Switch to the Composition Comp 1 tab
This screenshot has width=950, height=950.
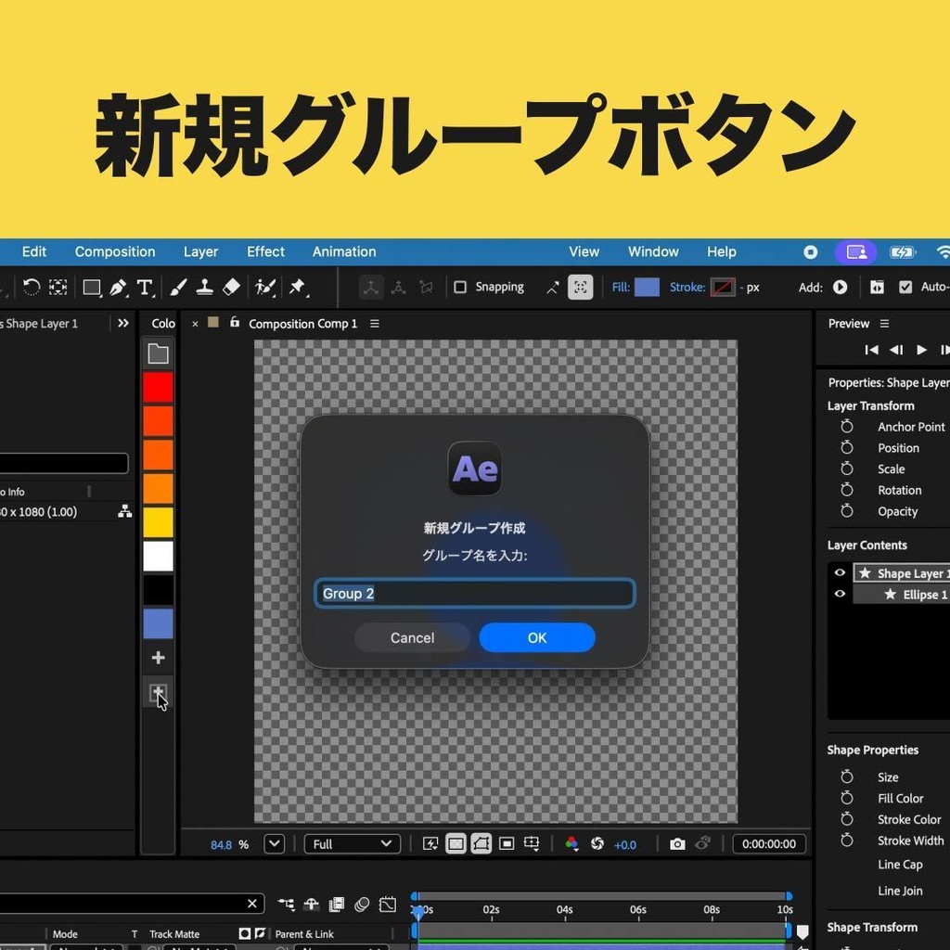point(303,323)
